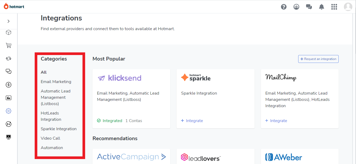Open the dollar coin sidebar icon

[x=9, y=85]
